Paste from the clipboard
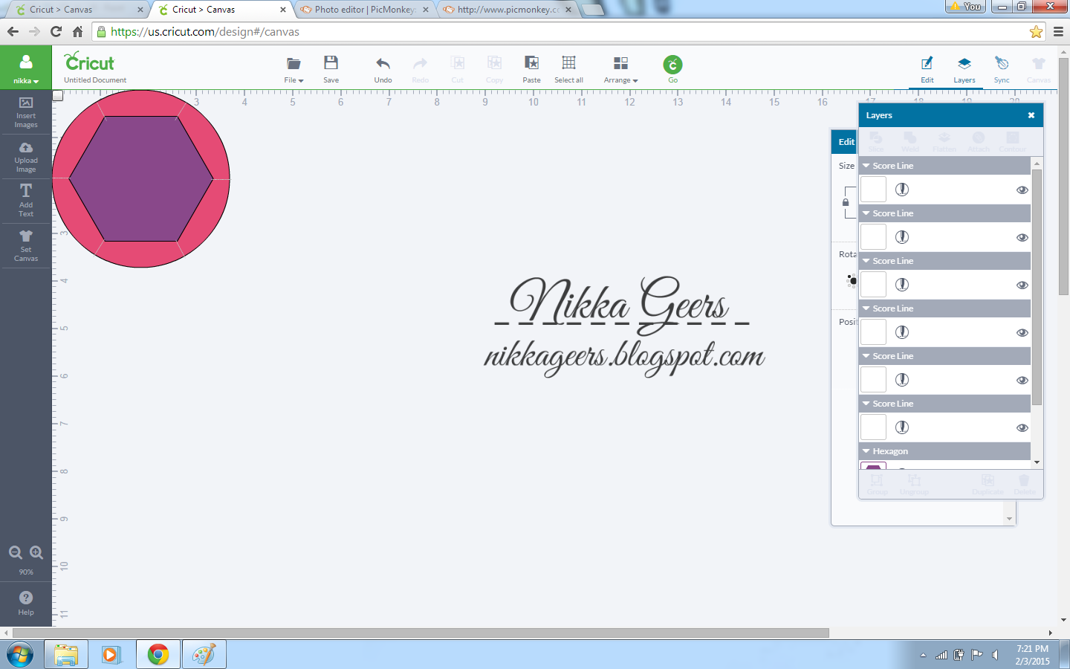This screenshot has width=1070, height=669. (x=531, y=69)
